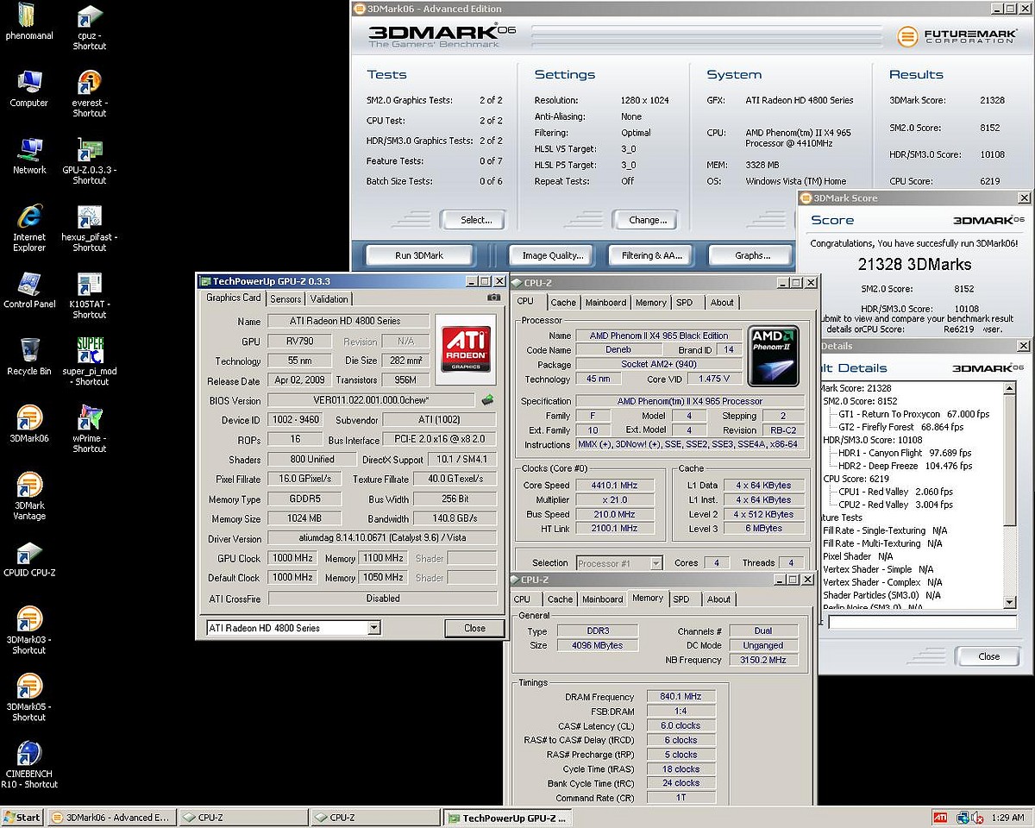Click the BIOS save chip icon
This screenshot has height=828, width=1035.
tap(487, 400)
